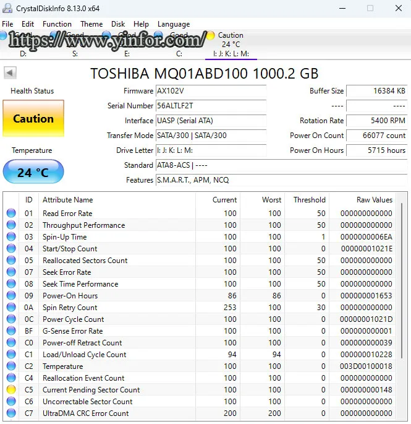This screenshot has width=411, height=424.
Task: Click the TOSHIBA MQ01ABD100 1000.2 GB title
Action: click(204, 74)
